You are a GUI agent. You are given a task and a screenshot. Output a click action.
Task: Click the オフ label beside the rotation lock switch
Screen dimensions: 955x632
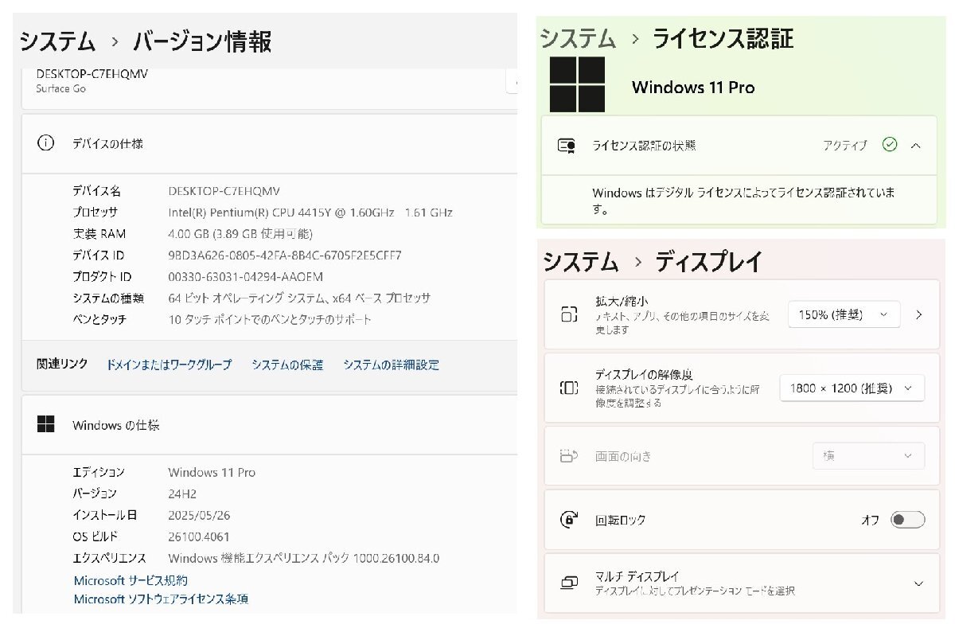click(x=871, y=520)
